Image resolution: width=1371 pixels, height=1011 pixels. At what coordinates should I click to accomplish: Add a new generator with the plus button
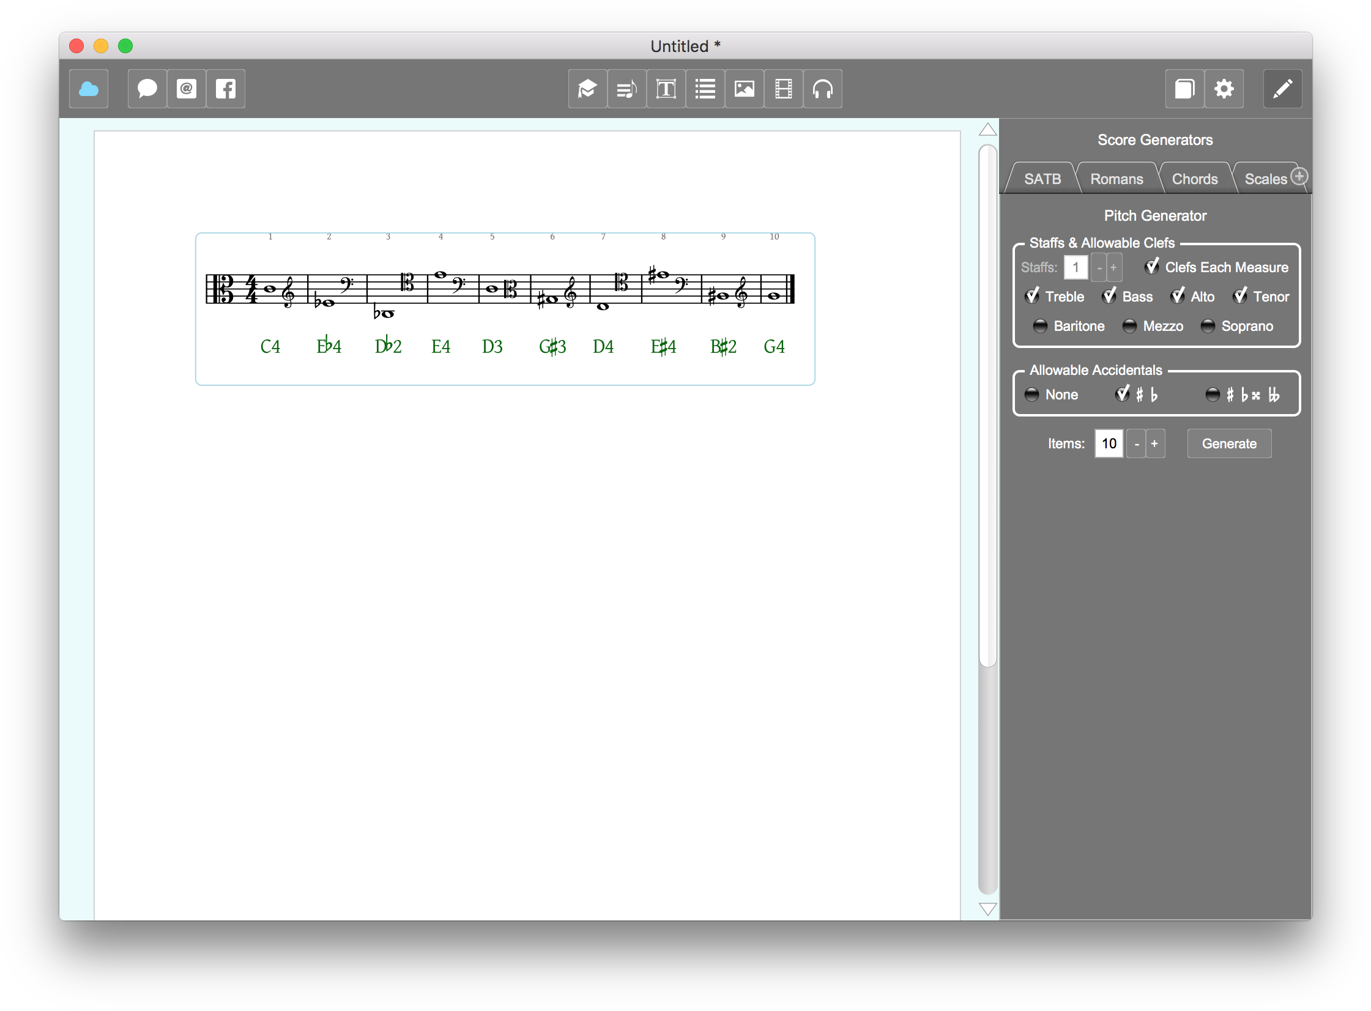1300,176
